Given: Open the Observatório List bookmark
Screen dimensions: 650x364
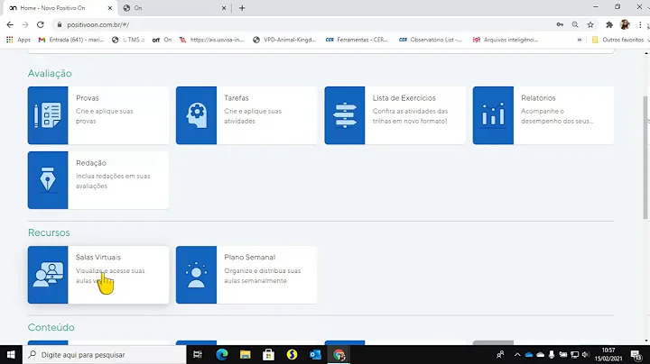Looking at the screenshot, I should 431,40.
